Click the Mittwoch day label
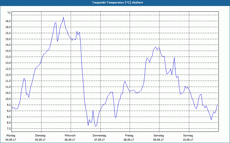 click(x=70, y=136)
